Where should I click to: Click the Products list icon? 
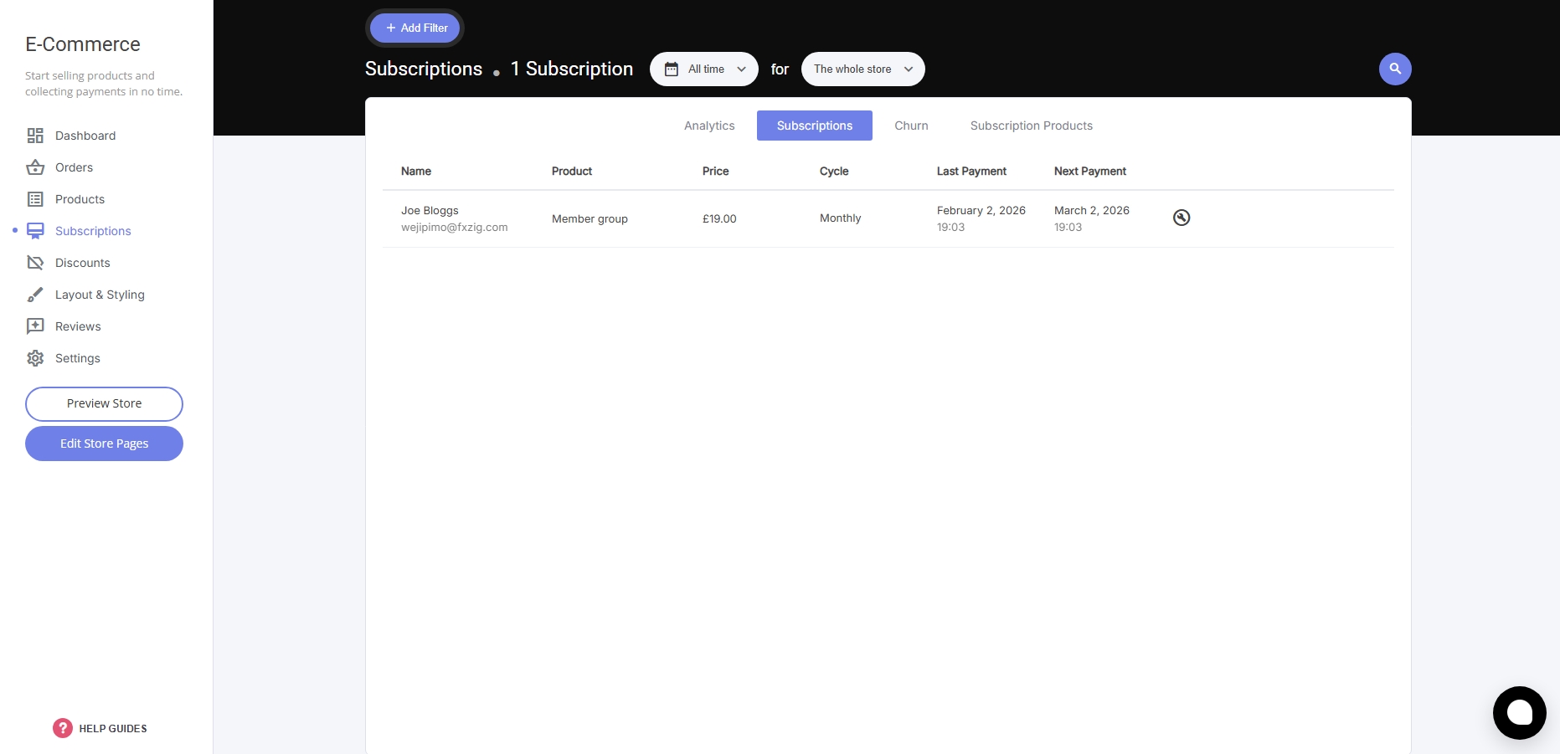(x=35, y=199)
